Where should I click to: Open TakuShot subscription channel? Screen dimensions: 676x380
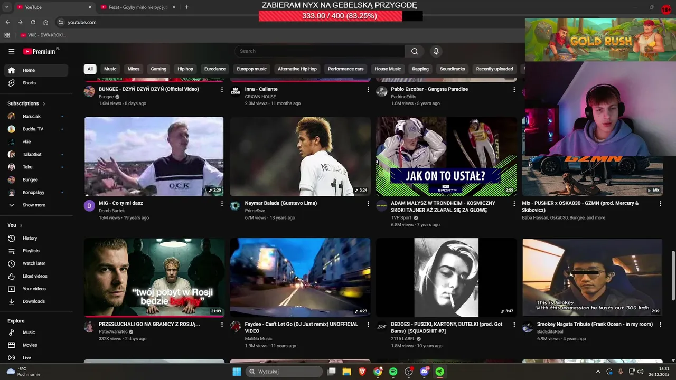coord(36,154)
